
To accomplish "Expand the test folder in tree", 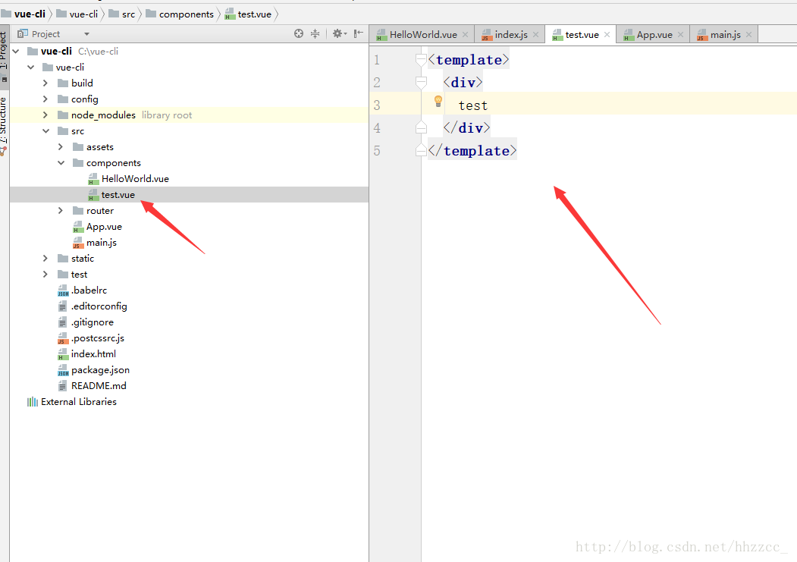I will coord(45,275).
